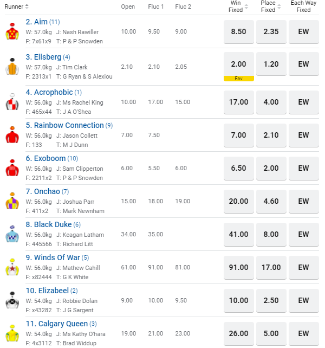This screenshot has width=325, height=348.
Task: Sort by Win Fixed column arrows
Action: pos(246,7)
